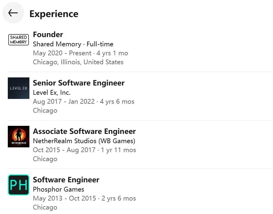The height and width of the screenshot is (214, 273).
Task: Open the NetherRealm Studios logo
Action: click(x=19, y=137)
